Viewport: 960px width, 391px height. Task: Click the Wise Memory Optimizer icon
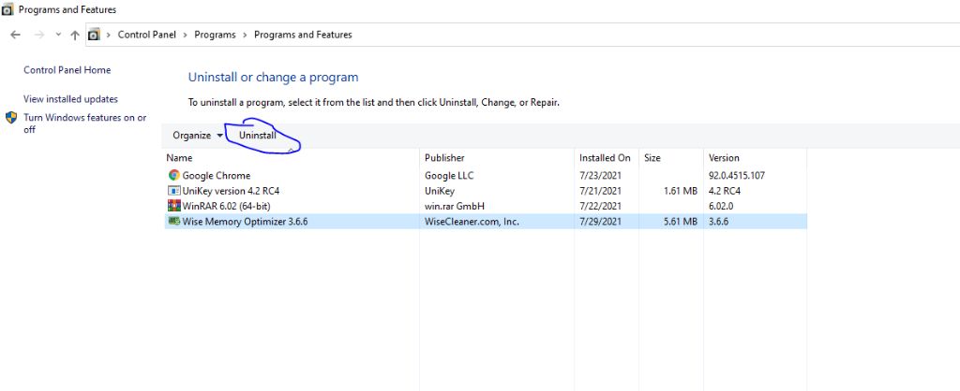173,221
